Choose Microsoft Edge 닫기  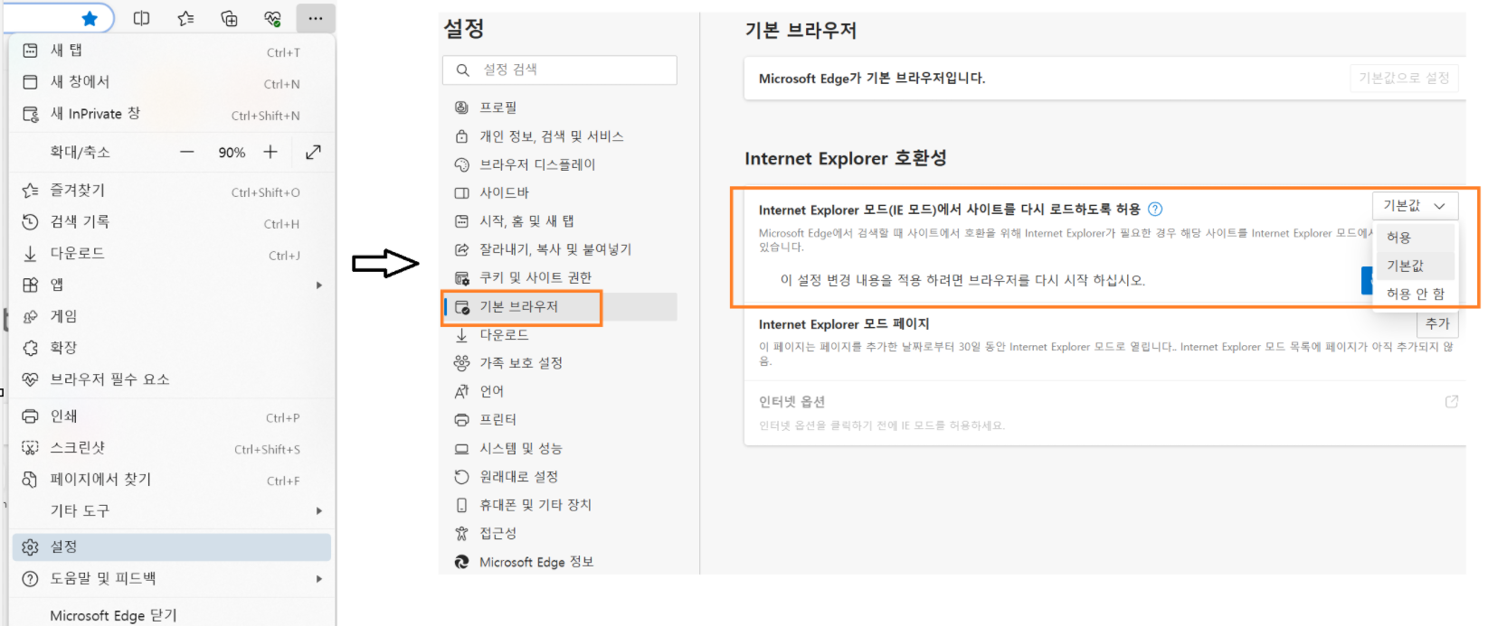point(172,615)
